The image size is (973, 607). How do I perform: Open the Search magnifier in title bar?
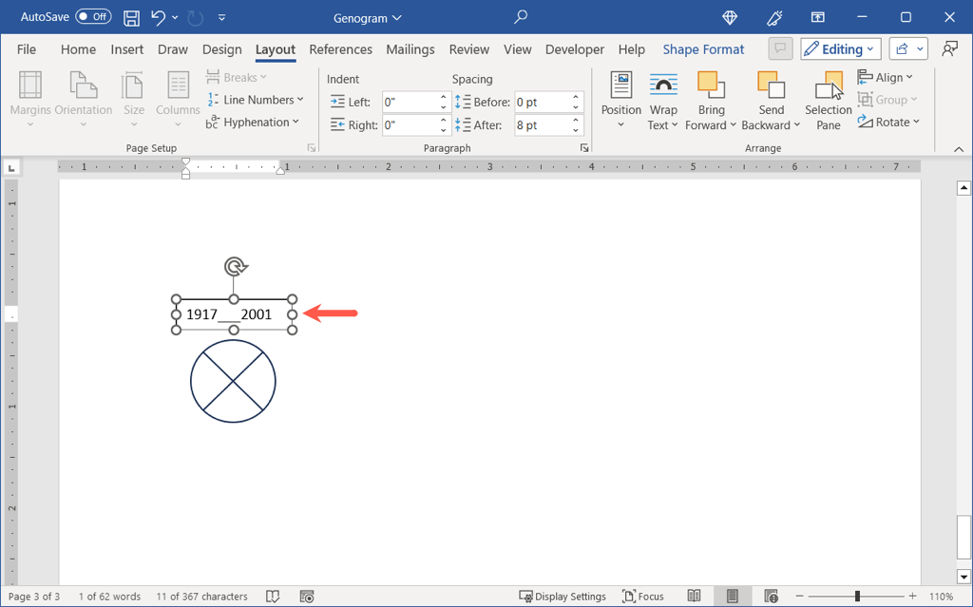click(520, 17)
